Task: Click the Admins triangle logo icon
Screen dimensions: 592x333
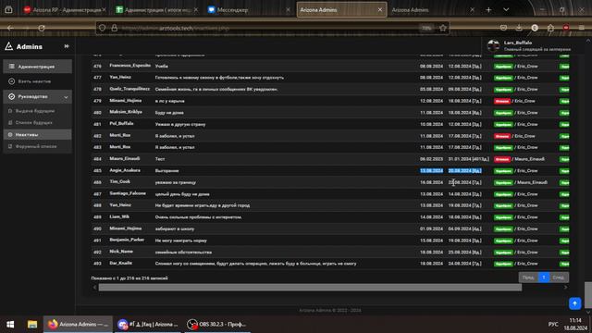Action: tap(8, 46)
